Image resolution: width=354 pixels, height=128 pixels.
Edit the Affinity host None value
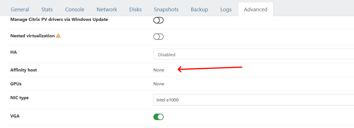[159, 70]
